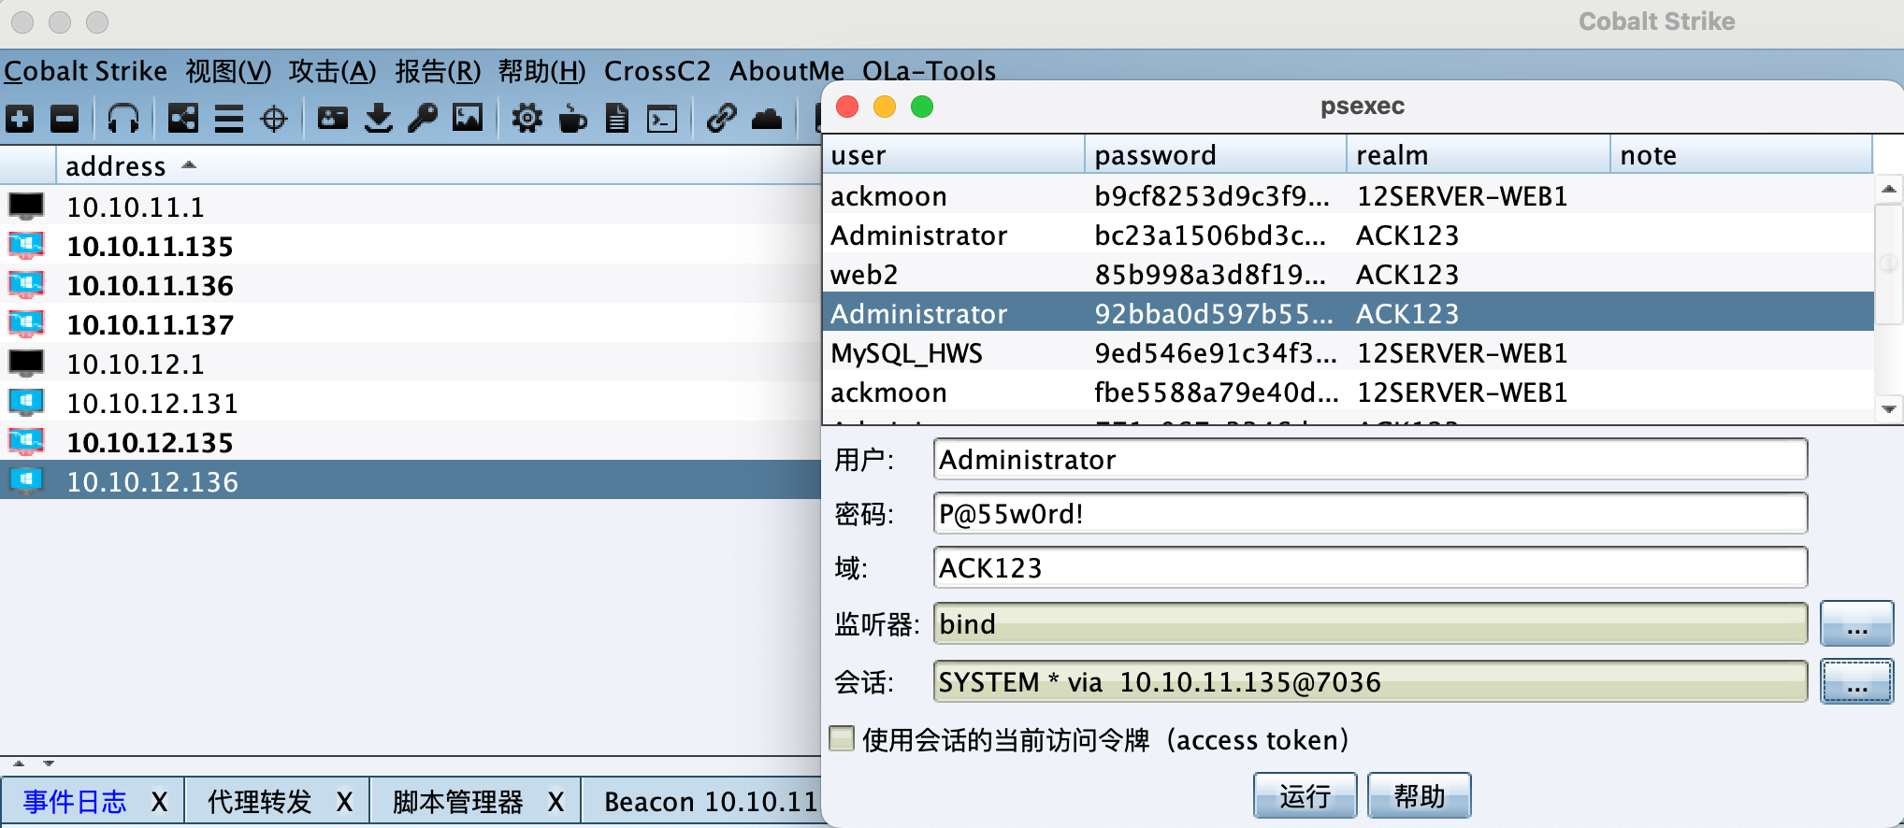Open session chooser button next to SYSTEM session
1904x828 pixels.
[x=1856, y=682]
